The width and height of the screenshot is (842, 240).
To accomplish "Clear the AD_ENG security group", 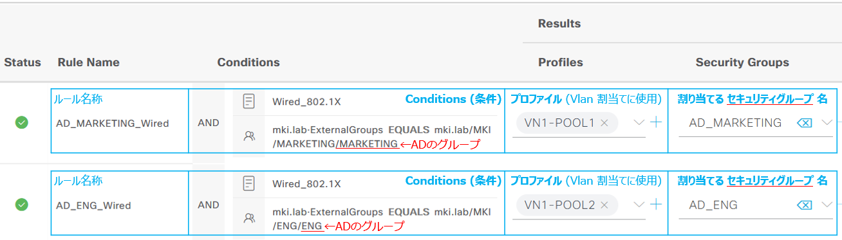I will 804,205.
